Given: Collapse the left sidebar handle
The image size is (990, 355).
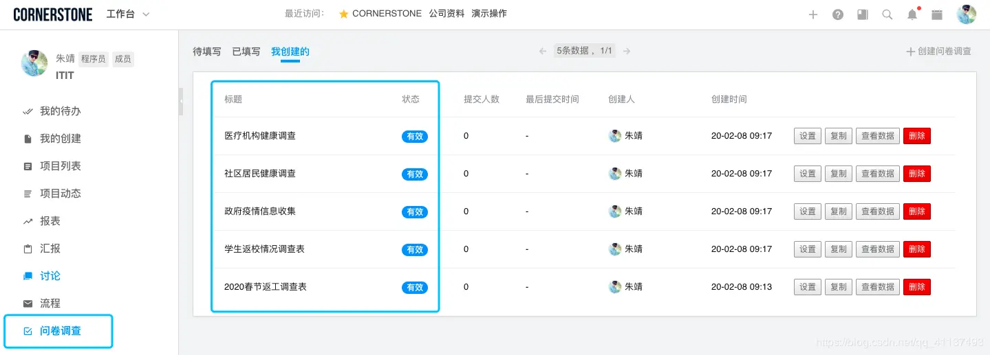Looking at the screenshot, I should [181, 101].
